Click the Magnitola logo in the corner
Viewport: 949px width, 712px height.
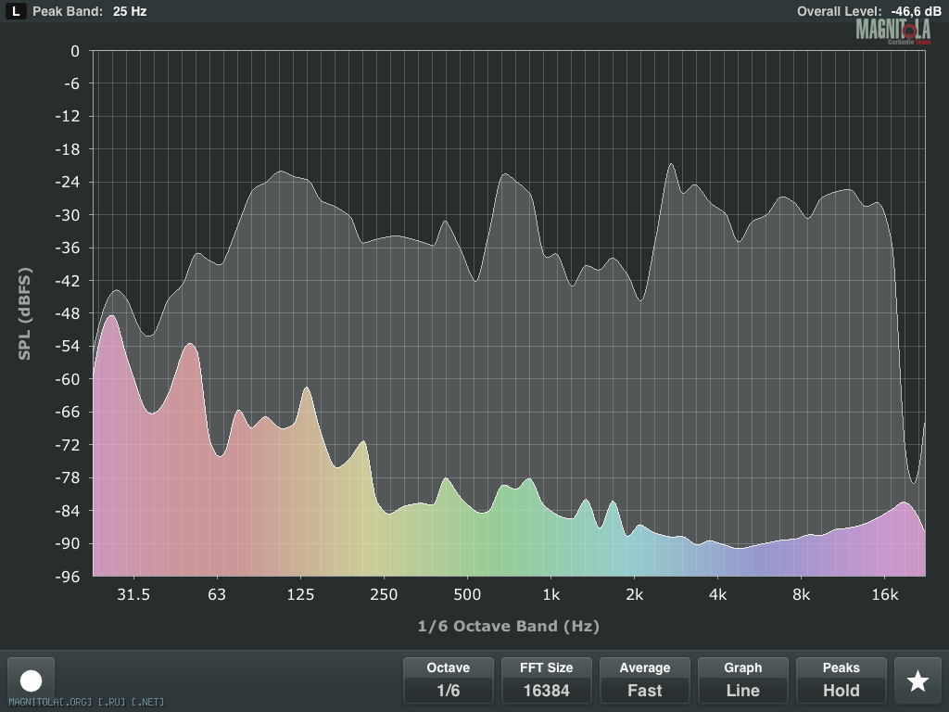coord(892,30)
